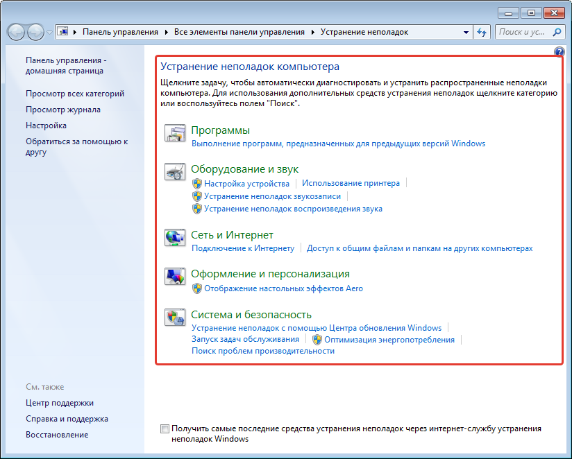Open Центр поддержки link
The image size is (572, 459).
tap(60, 403)
